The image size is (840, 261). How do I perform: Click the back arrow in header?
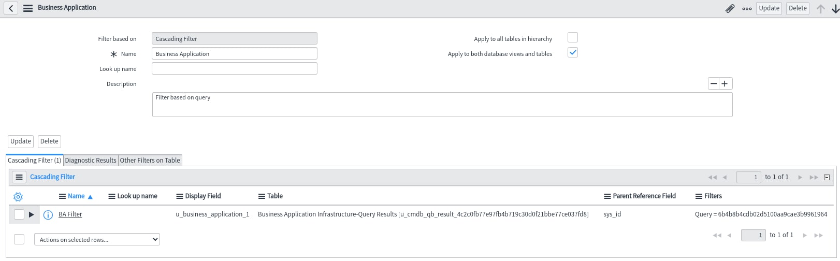pyautogui.click(x=11, y=8)
